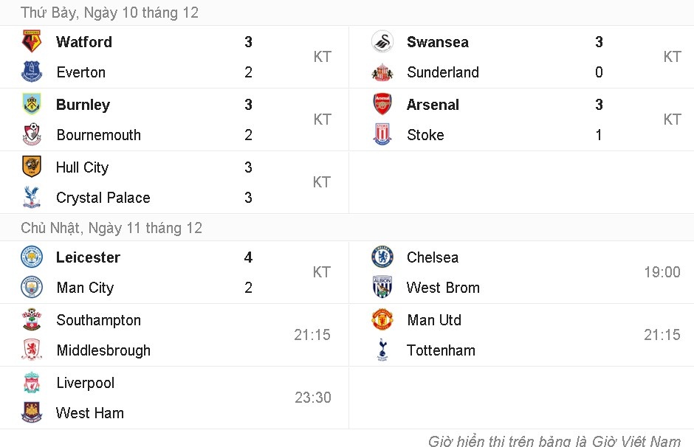694x447 pixels.
Task: Select the Man Utd red devil crest
Action: (x=382, y=319)
